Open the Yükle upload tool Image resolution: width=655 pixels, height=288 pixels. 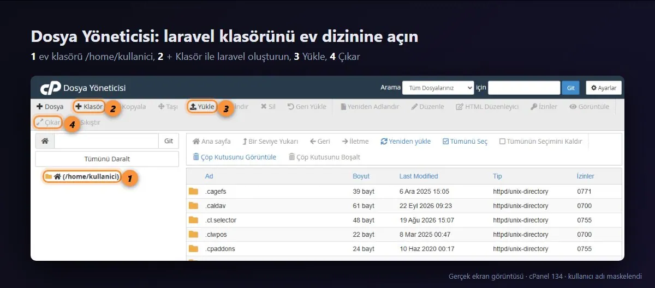pyautogui.click(x=201, y=107)
